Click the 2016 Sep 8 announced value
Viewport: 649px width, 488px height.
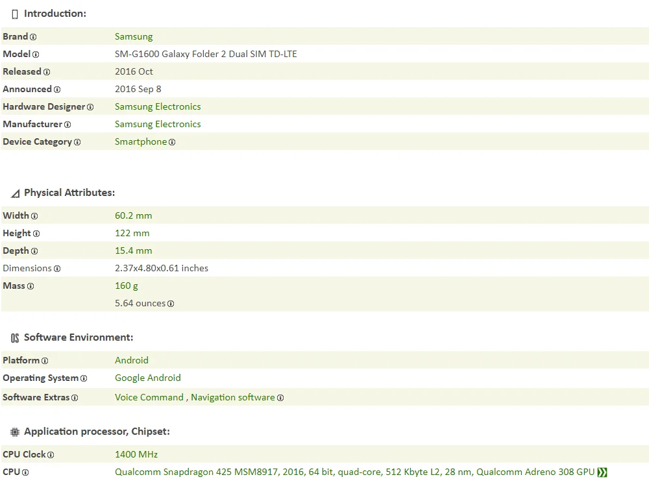click(138, 89)
